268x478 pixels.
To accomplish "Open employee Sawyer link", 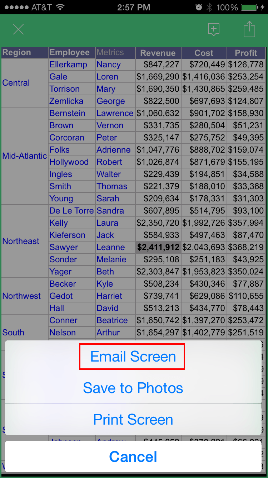I will click(x=64, y=247).
